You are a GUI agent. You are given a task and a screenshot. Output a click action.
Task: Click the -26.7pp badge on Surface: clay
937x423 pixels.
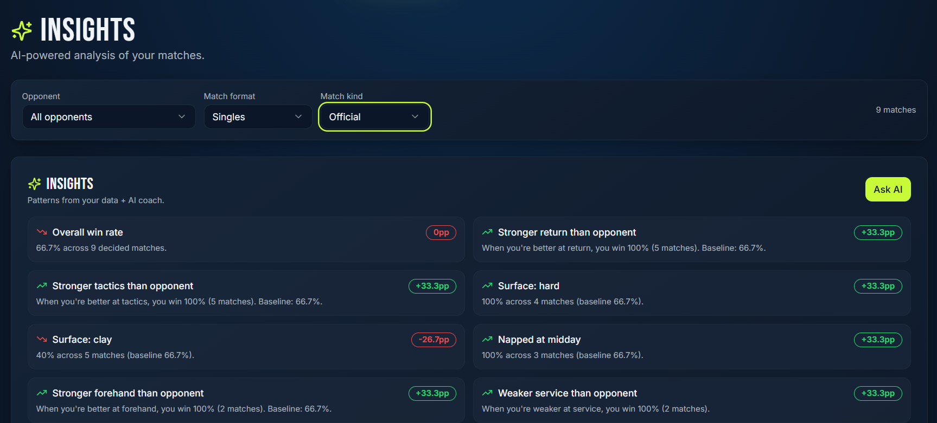(x=434, y=340)
